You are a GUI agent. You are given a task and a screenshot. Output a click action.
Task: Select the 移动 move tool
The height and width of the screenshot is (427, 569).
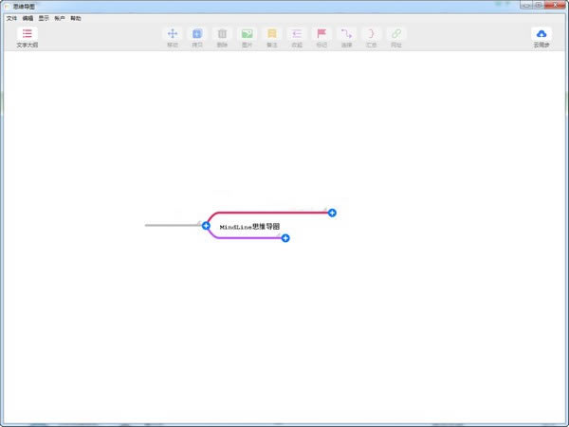click(x=173, y=38)
